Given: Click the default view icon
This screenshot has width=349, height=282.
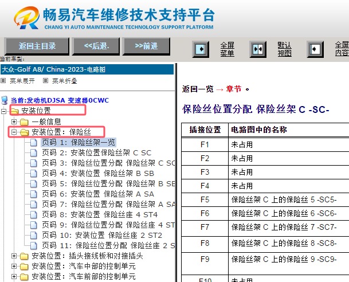Looking at the screenshot, I should click(258, 49).
